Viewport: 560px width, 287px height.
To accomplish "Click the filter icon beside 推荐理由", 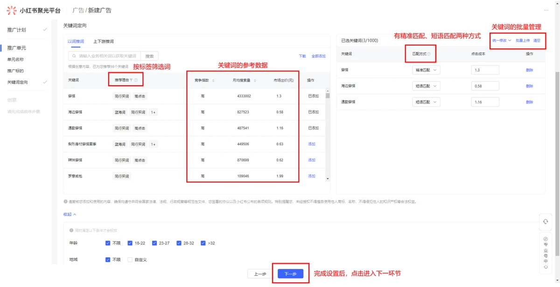I will click(131, 80).
